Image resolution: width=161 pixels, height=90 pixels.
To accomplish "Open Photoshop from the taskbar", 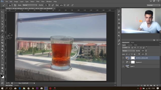I will pos(46,88).
